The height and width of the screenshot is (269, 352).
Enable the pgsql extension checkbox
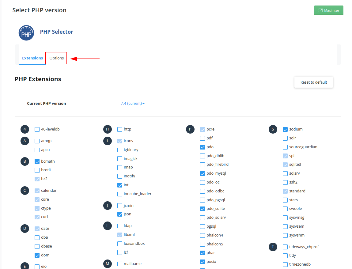coord(202,226)
